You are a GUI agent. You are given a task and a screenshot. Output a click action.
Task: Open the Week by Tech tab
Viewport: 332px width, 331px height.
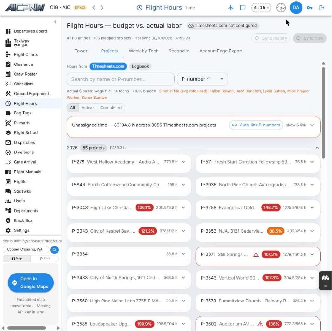(143, 51)
